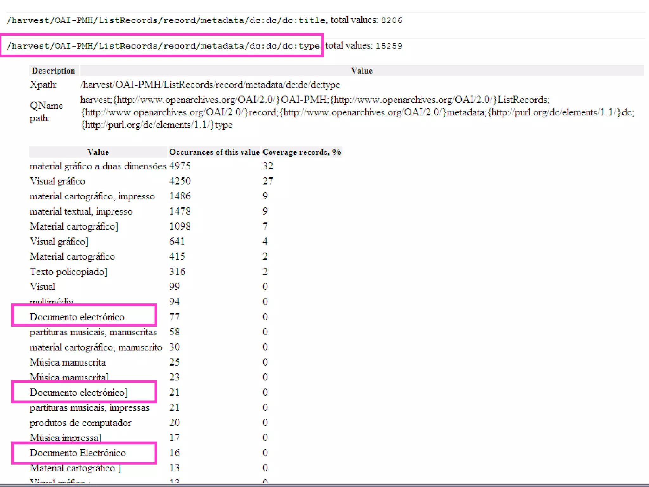Collapse the highlighted dc:type xpath heading

163,46
